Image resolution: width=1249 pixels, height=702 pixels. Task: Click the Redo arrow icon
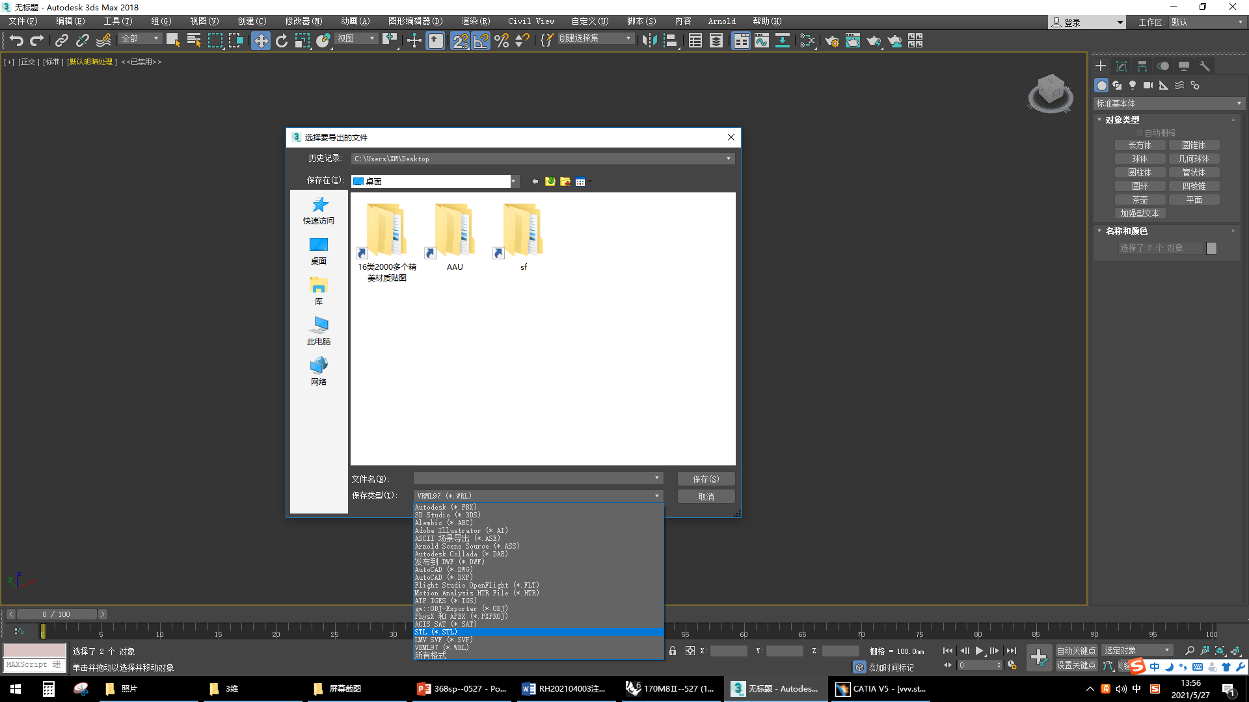[37, 41]
